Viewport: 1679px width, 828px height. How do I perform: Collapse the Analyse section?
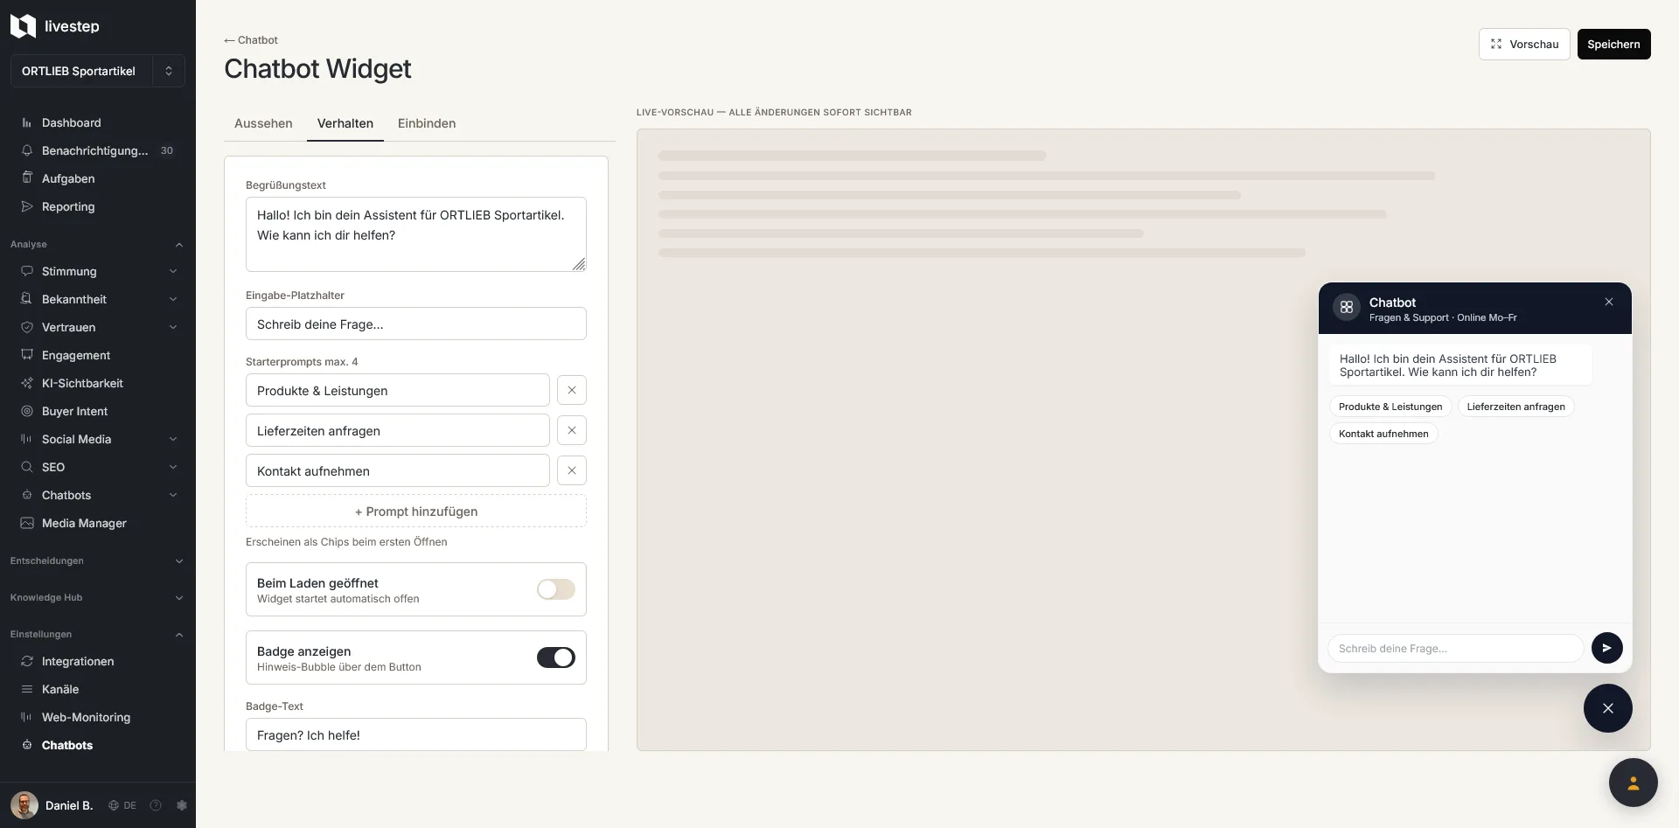tap(97, 244)
